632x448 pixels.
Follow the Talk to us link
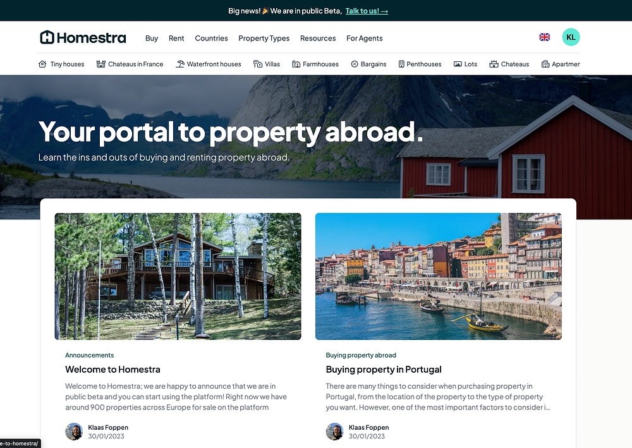point(367,11)
